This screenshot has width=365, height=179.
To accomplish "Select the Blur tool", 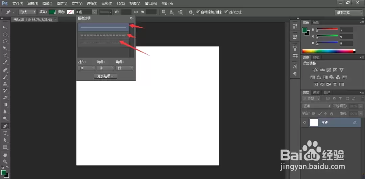I will [x=5, y=112].
